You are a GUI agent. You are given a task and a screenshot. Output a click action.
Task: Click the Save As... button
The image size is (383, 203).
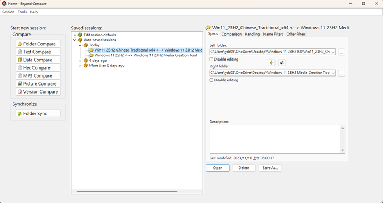coord(270,168)
